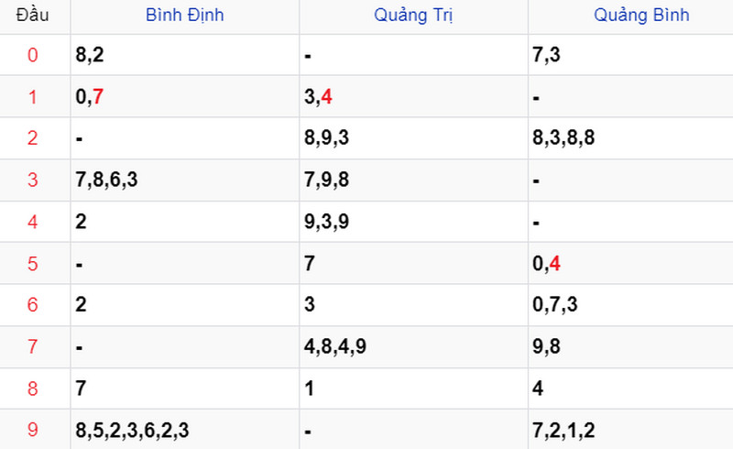This screenshot has height=449, width=733.
Task: Select row header number 0
Action: 32,55
